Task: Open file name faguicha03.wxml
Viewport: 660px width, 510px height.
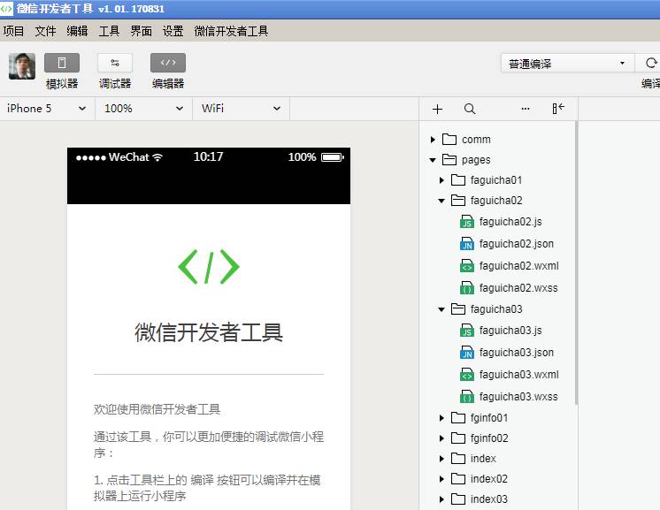Action: click(x=519, y=374)
